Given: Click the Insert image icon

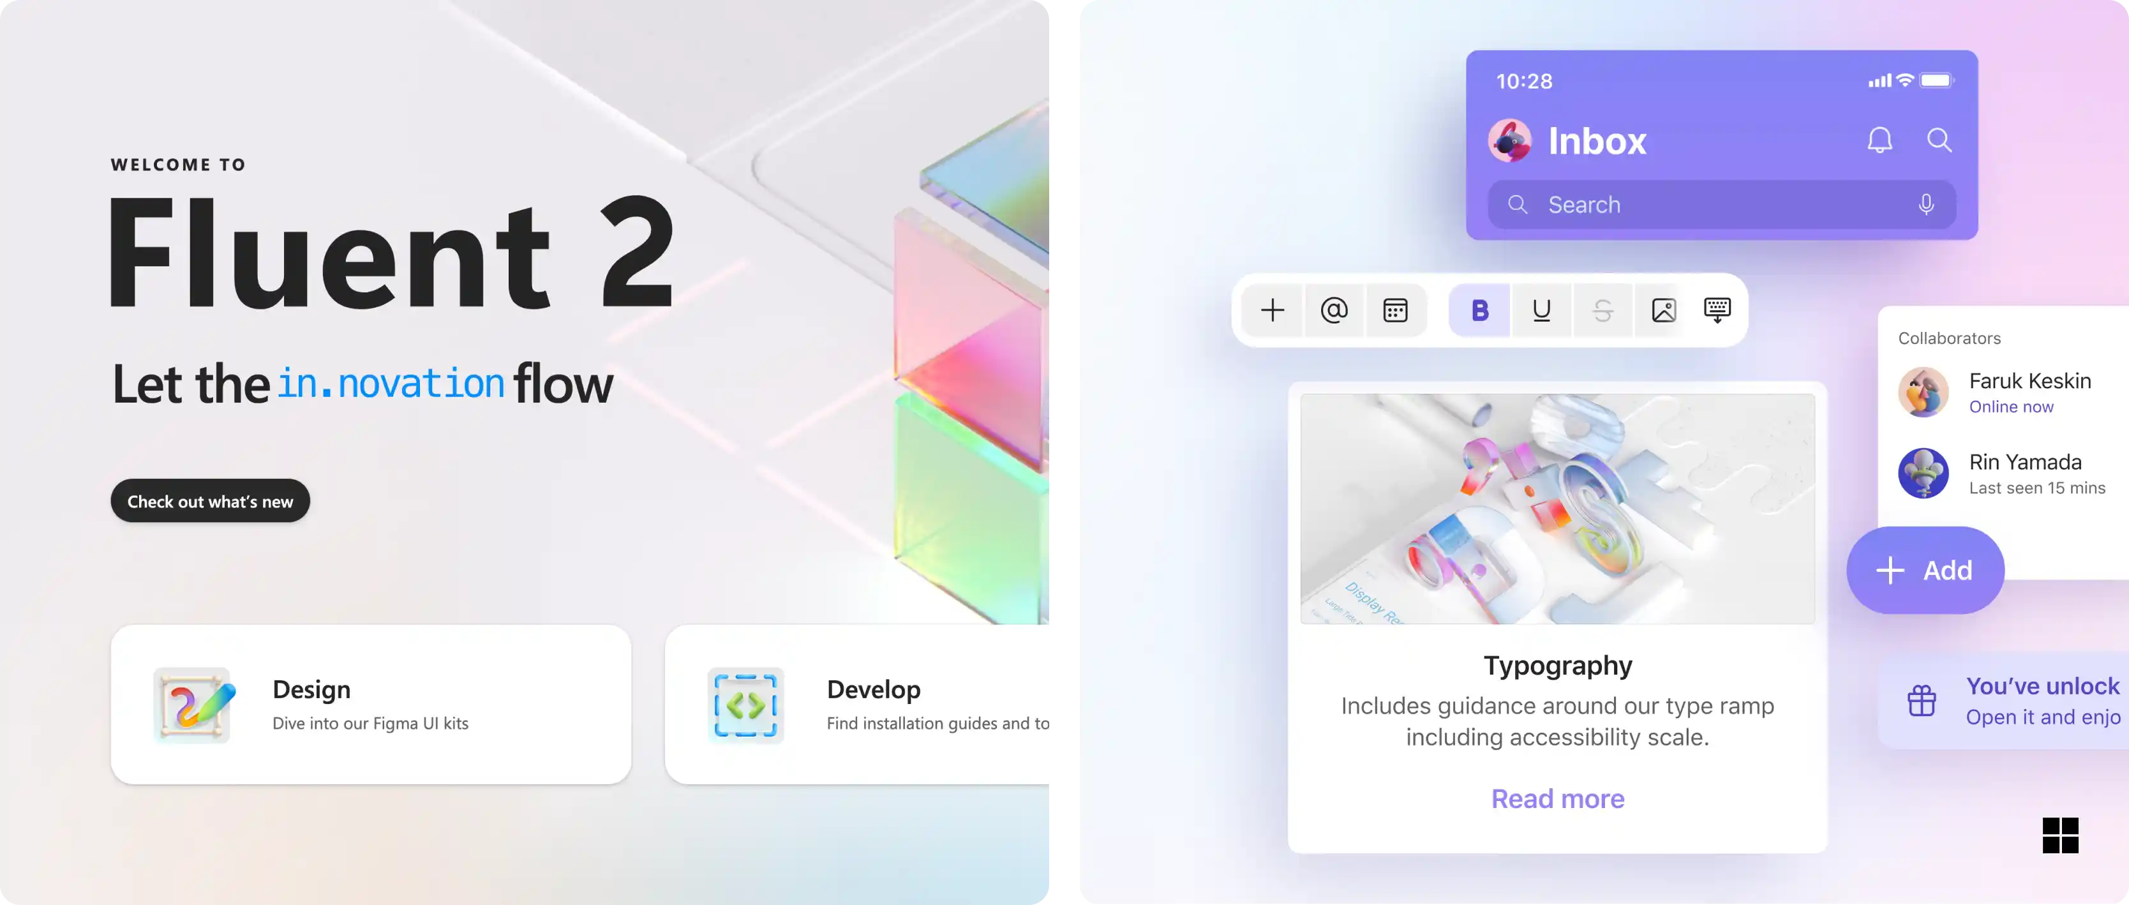Looking at the screenshot, I should point(1662,310).
